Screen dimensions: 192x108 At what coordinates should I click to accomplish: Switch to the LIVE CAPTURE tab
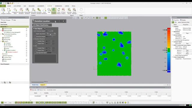pyautogui.click(x=17, y=6)
